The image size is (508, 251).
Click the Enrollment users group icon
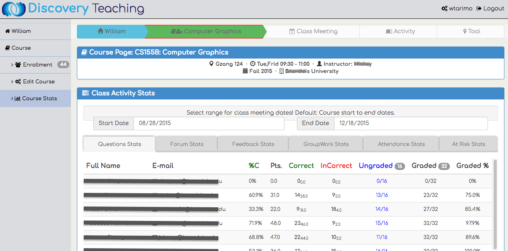tap(18, 65)
